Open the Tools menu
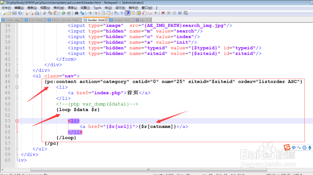The width and height of the screenshot is (313, 175). click(97, 8)
